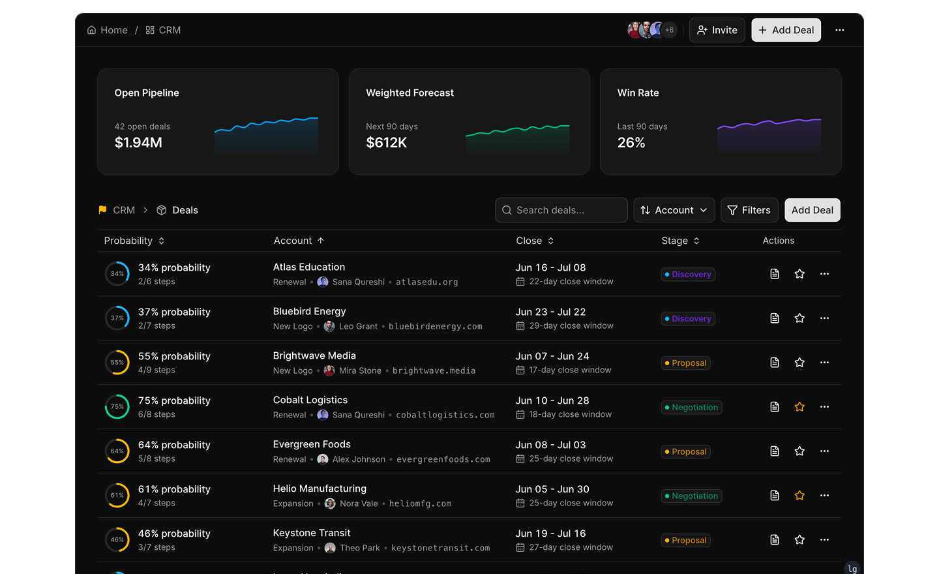The height and width of the screenshot is (587, 939).
Task: Click the calendar icon for 22-day close window
Action: click(520, 282)
